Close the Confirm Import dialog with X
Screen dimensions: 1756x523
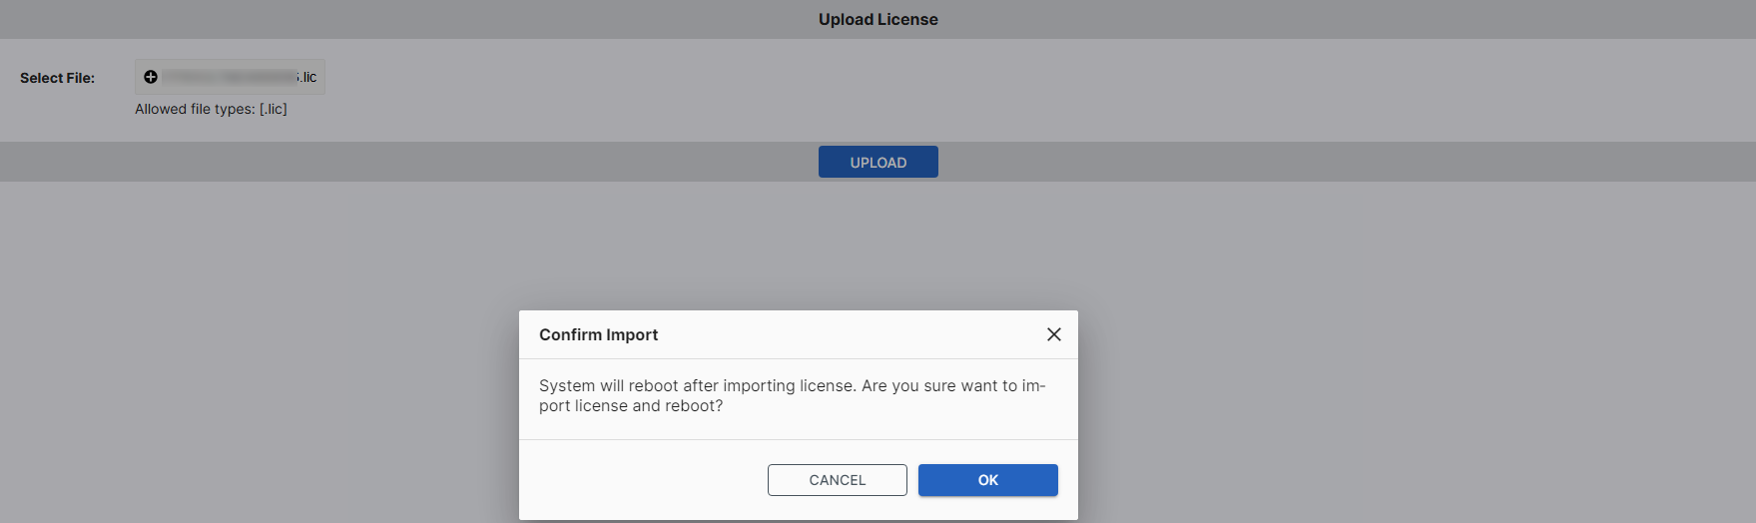pyautogui.click(x=1053, y=334)
